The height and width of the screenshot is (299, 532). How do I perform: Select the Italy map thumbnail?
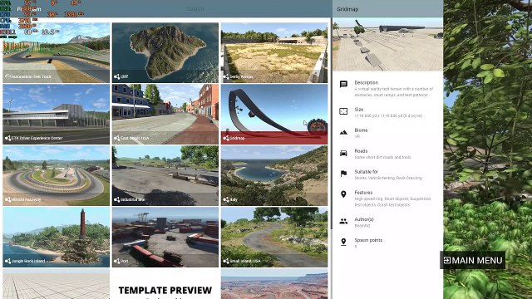[x=274, y=175]
